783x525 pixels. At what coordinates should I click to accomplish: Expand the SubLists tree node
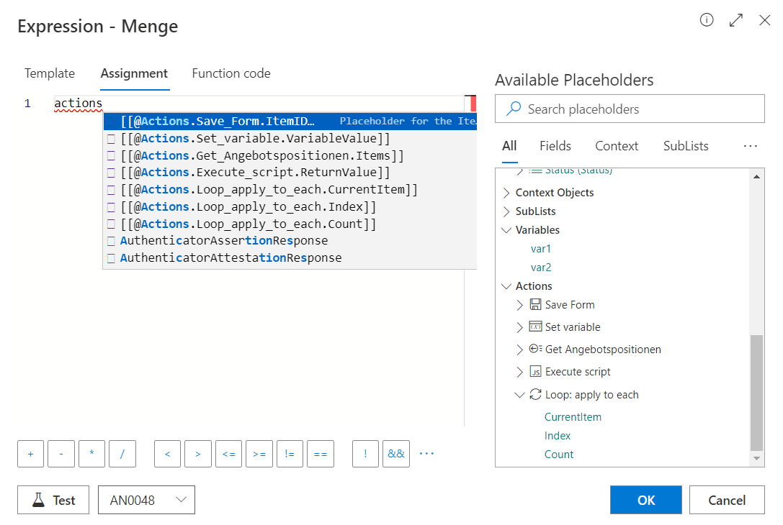tap(506, 211)
